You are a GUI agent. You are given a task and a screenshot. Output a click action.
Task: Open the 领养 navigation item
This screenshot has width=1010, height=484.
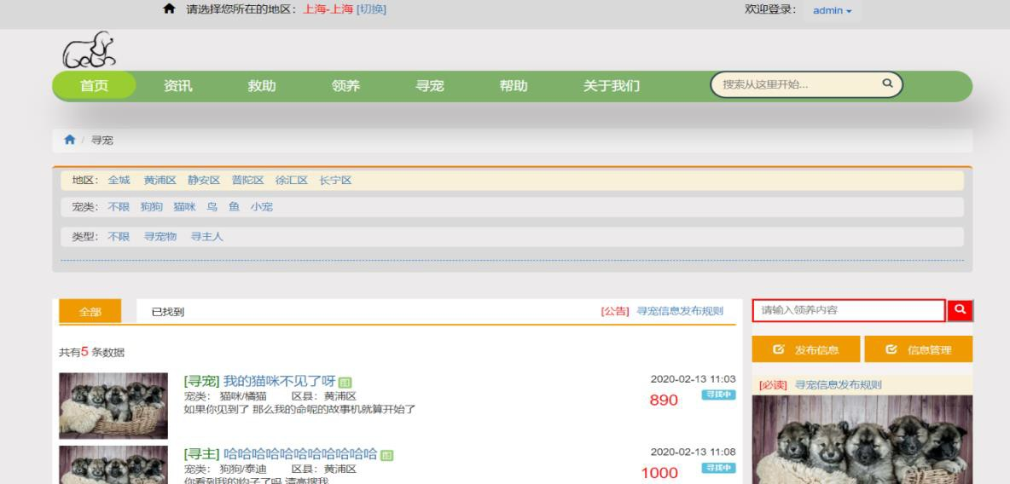(345, 85)
